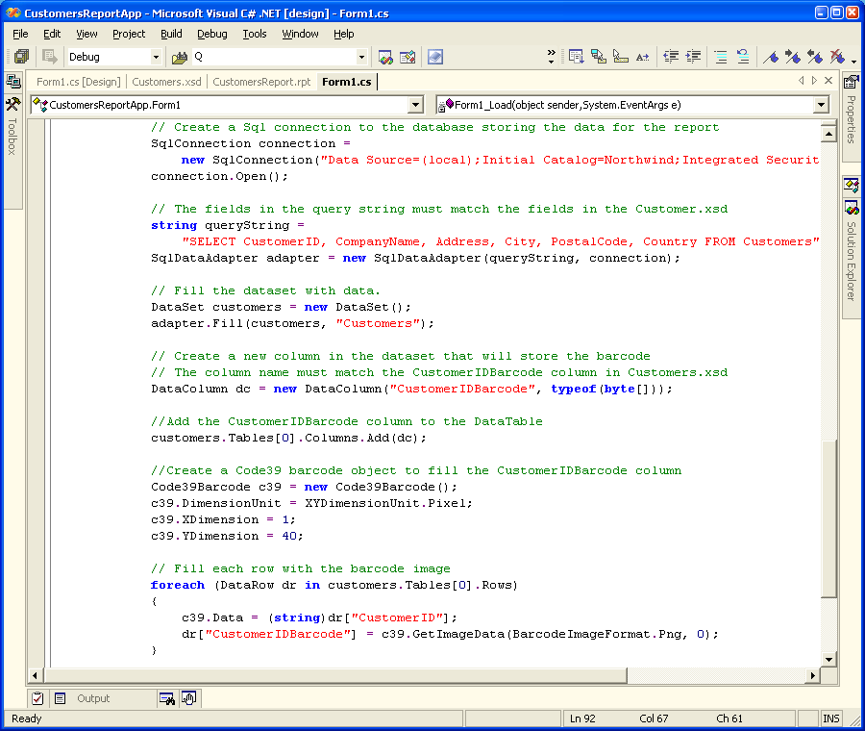Image resolution: width=865 pixels, height=731 pixels.
Task: Switch to the Customers.xsd tab
Action: pos(167,82)
